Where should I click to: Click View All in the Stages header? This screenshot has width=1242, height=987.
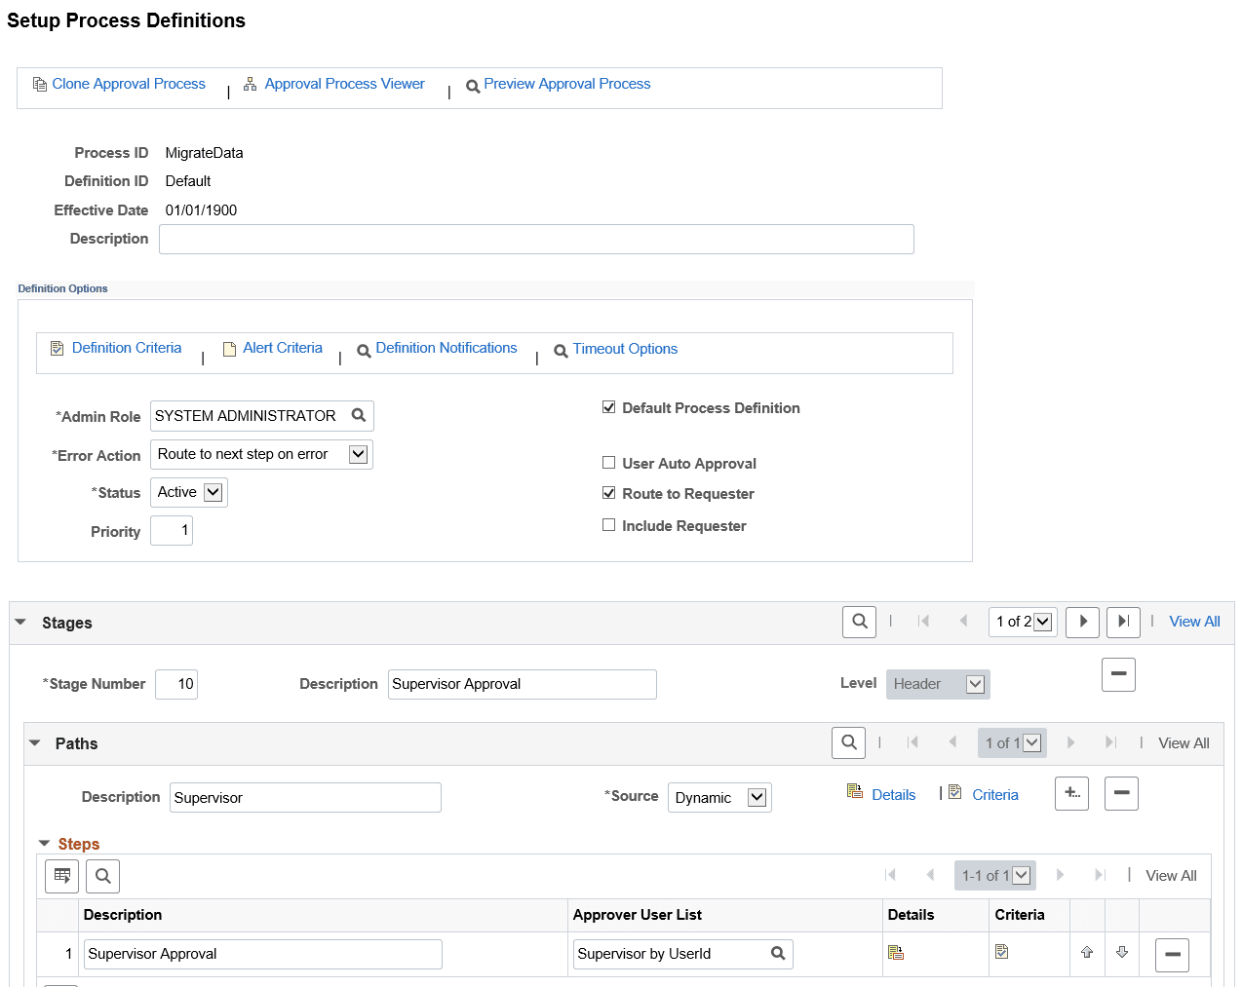1193,621
